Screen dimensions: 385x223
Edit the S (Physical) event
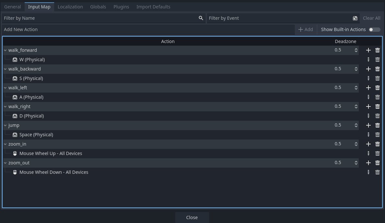pos(368,78)
